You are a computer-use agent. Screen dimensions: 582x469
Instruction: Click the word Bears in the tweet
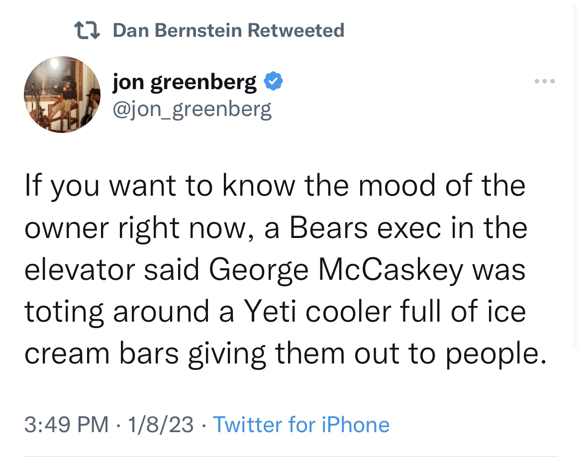tap(328, 227)
